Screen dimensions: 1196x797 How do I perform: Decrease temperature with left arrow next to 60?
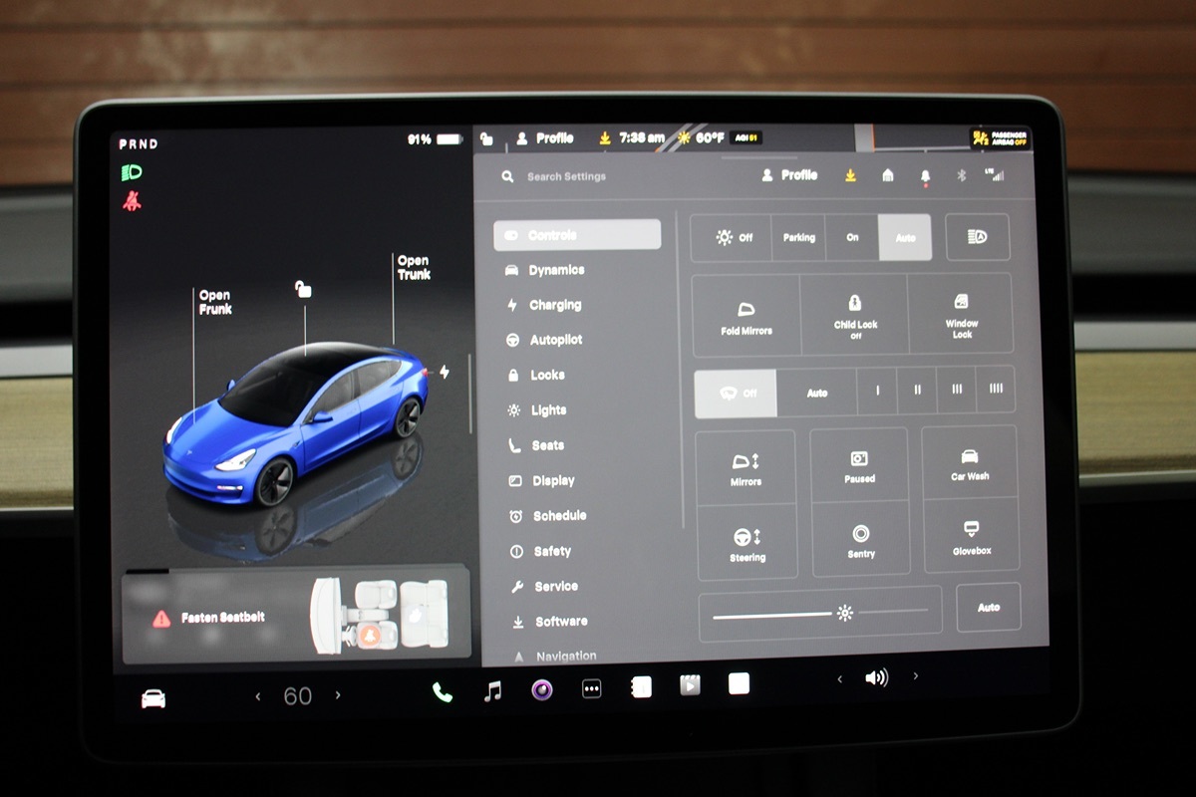click(x=258, y=696)
